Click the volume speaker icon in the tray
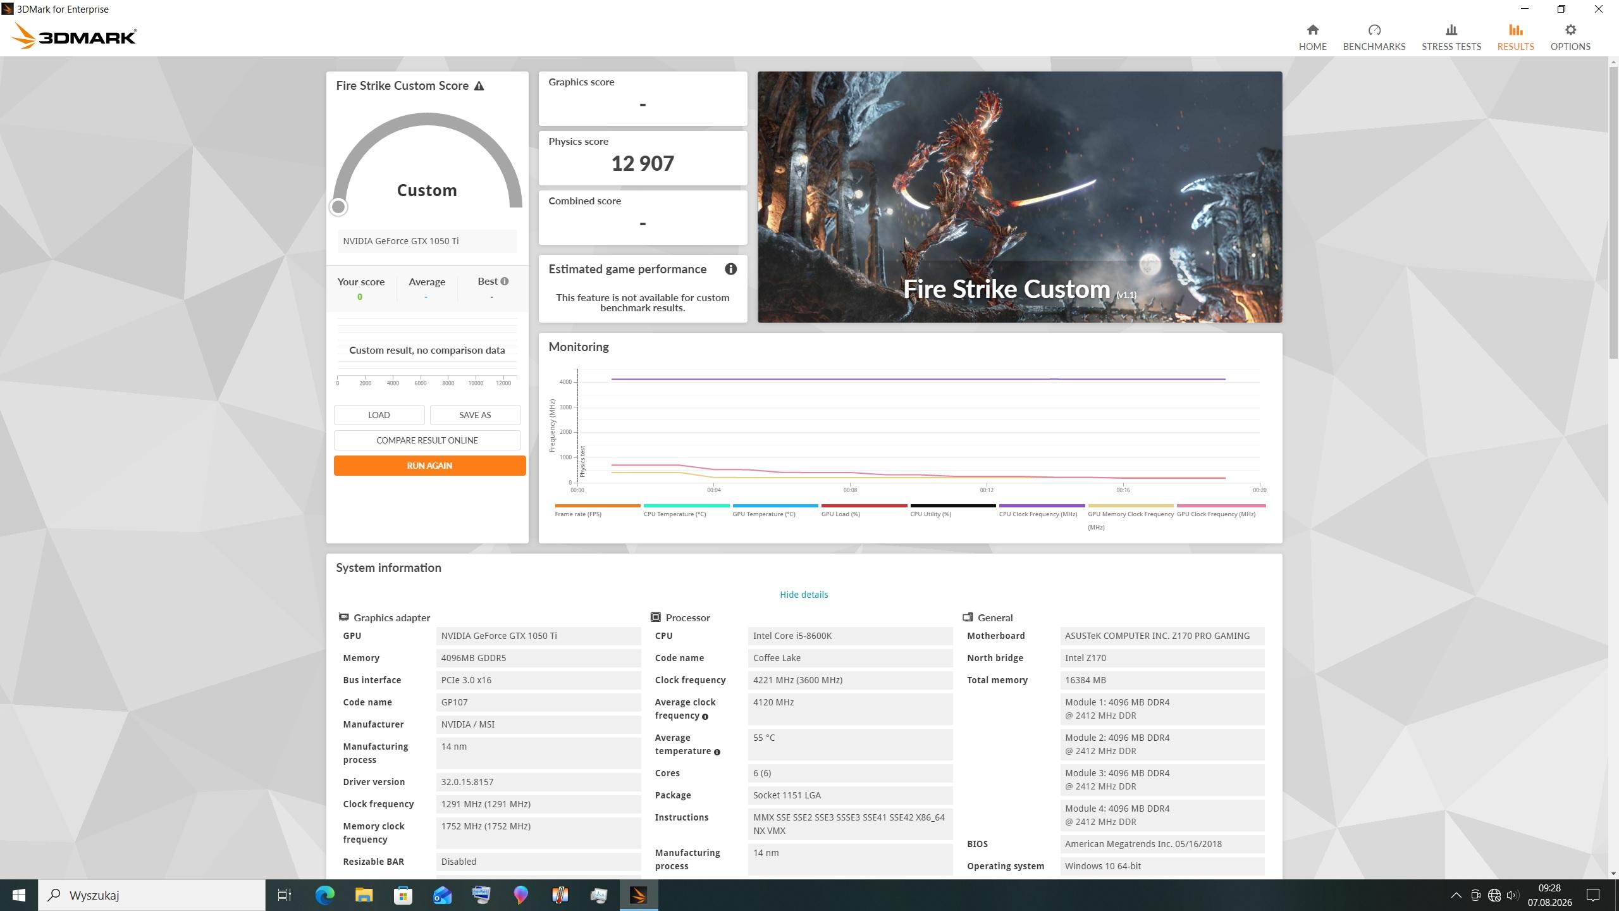The width and height of the screenshot is (1619, 911). pyautogui.click(x=1513, y=895)
